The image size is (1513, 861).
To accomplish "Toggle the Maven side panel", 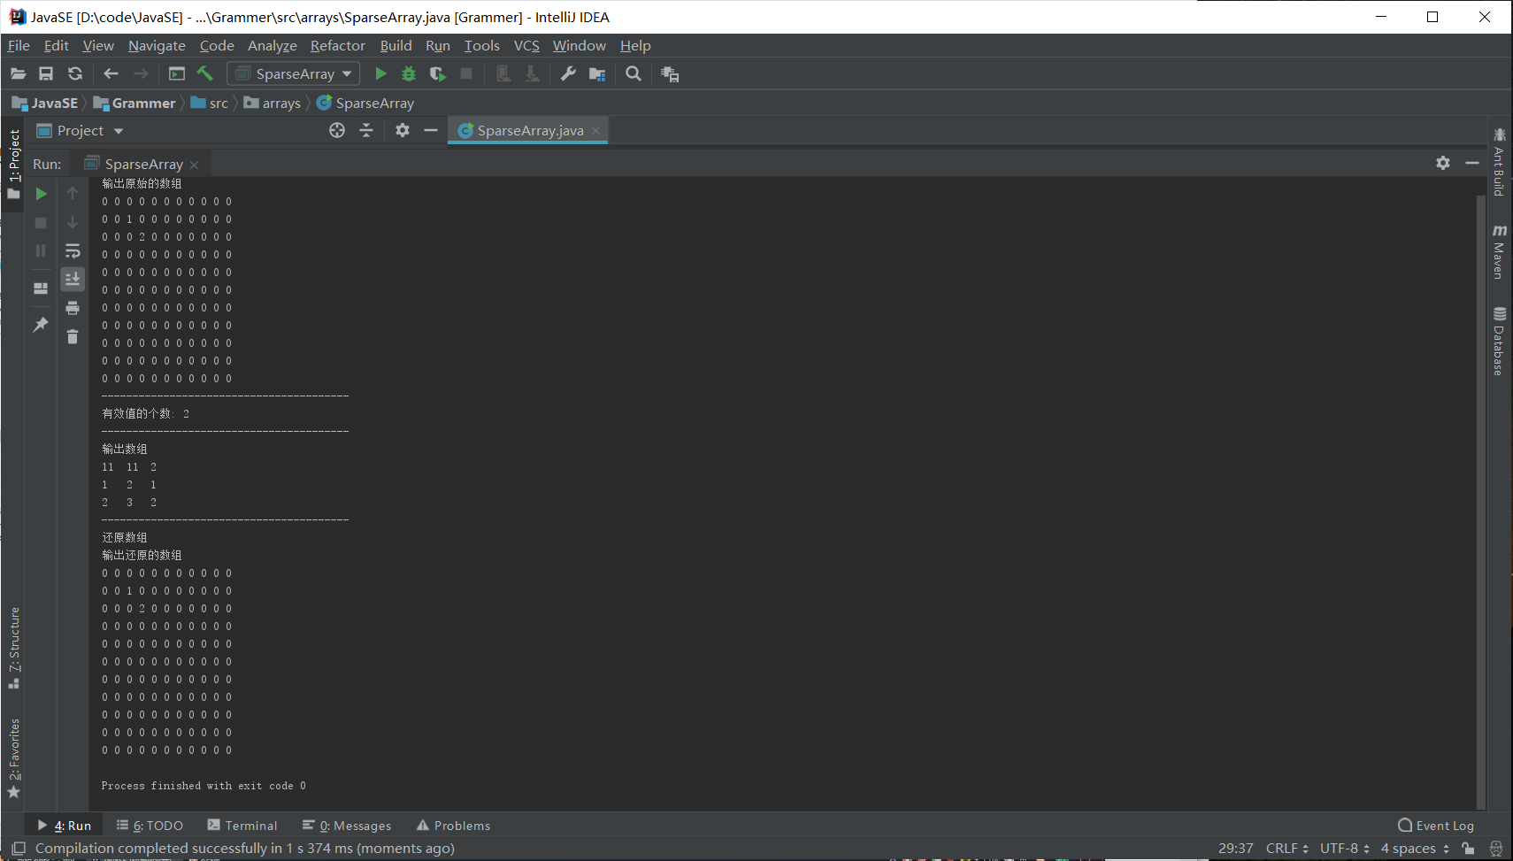I will coord(1499,252).
